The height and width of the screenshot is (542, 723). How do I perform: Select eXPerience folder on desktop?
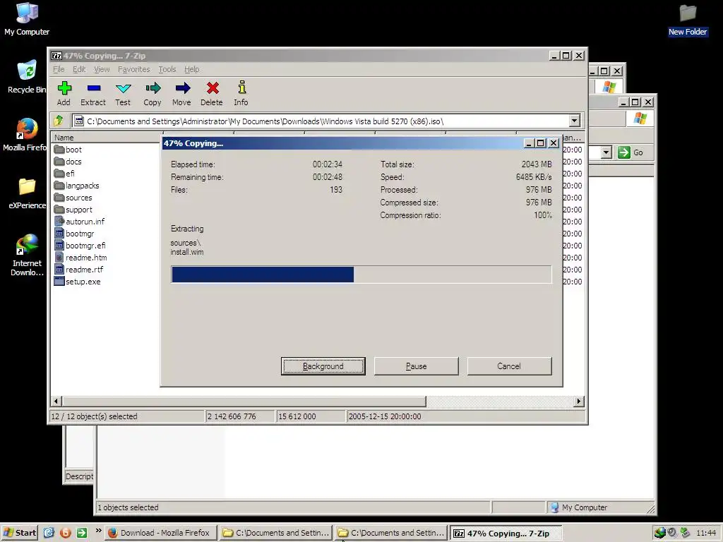point(27,193)
